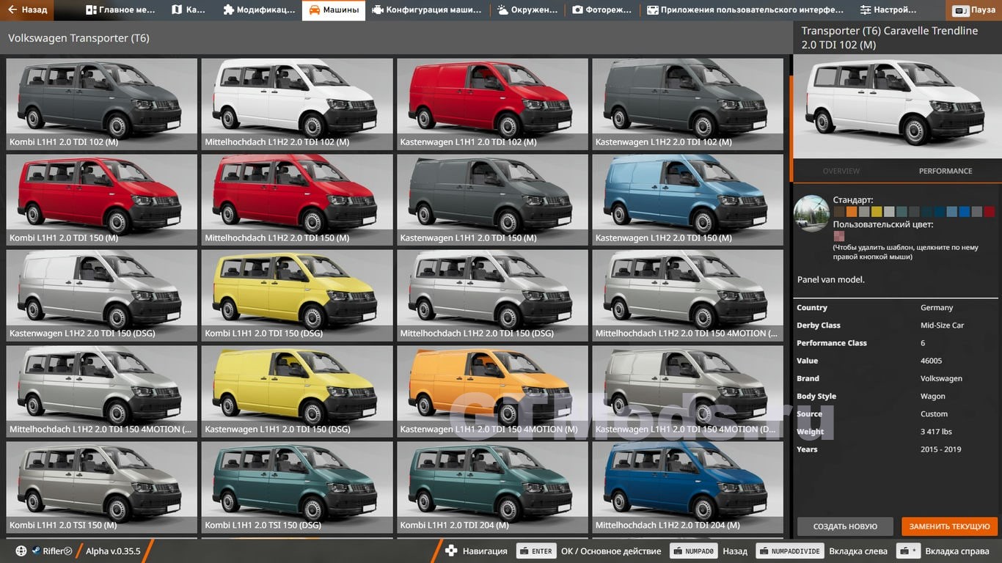Click the NUMPAD0 Назад key hint

pos(693,551)
